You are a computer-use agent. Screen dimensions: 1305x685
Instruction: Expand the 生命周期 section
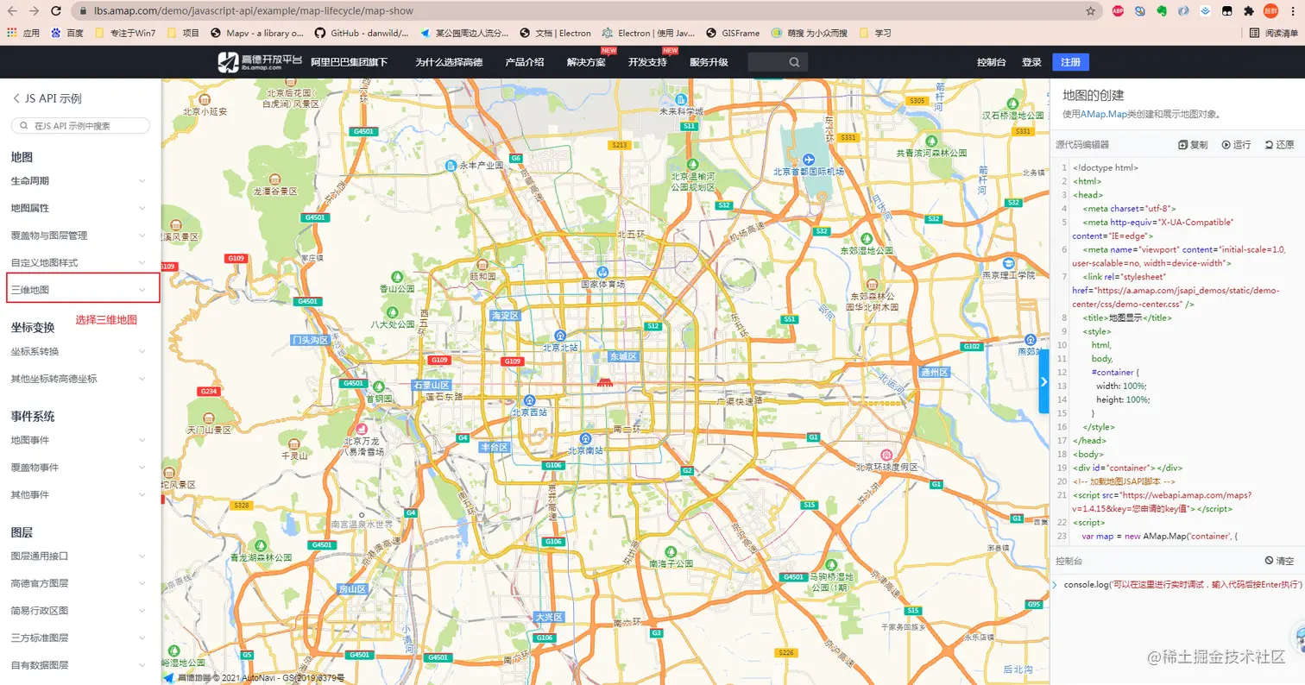click(83, 181)
